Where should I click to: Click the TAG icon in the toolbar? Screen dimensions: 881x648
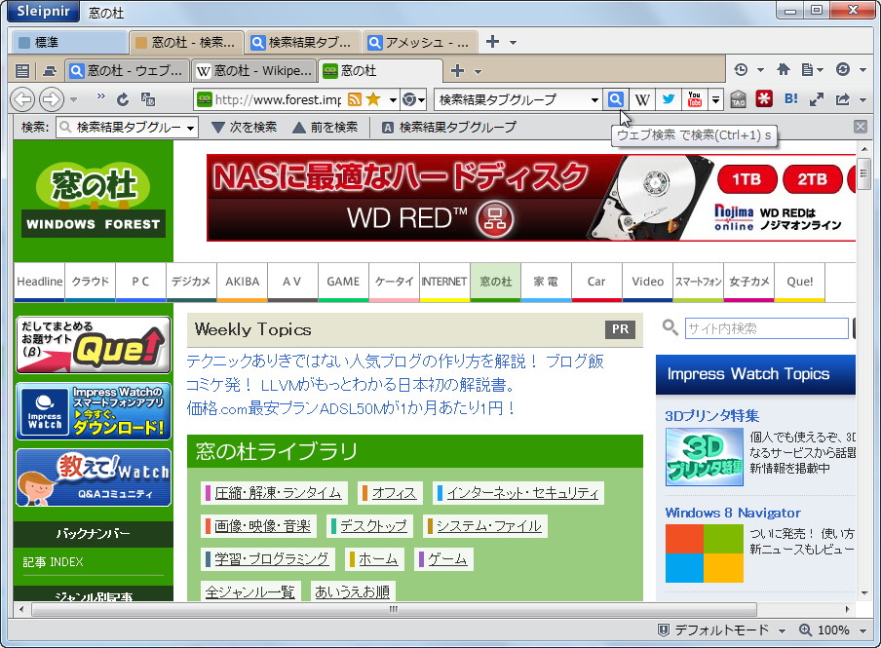click(x=738, y=98)
